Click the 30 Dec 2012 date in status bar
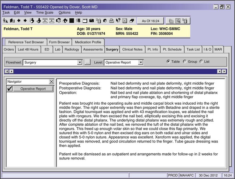The height and width of the screenshot is (179, 235). (208, 175)
